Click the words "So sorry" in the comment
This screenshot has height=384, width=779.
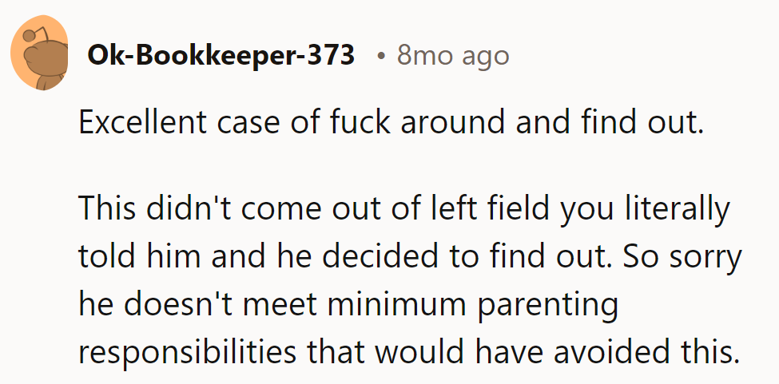pyautogui.click(x=685, y=258)
